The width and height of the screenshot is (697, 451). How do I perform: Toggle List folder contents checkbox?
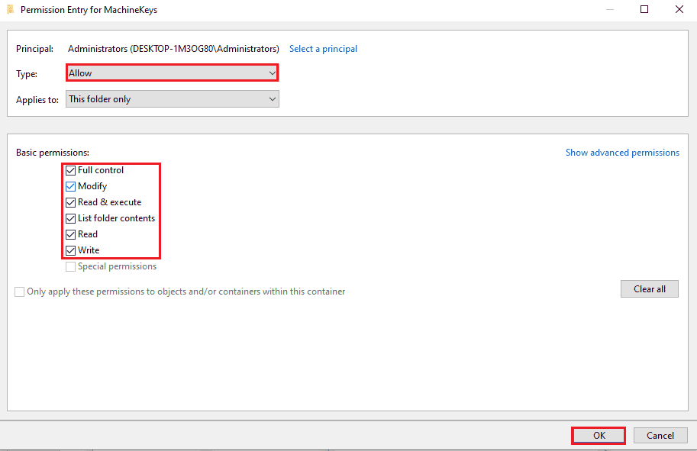(70, 218)
